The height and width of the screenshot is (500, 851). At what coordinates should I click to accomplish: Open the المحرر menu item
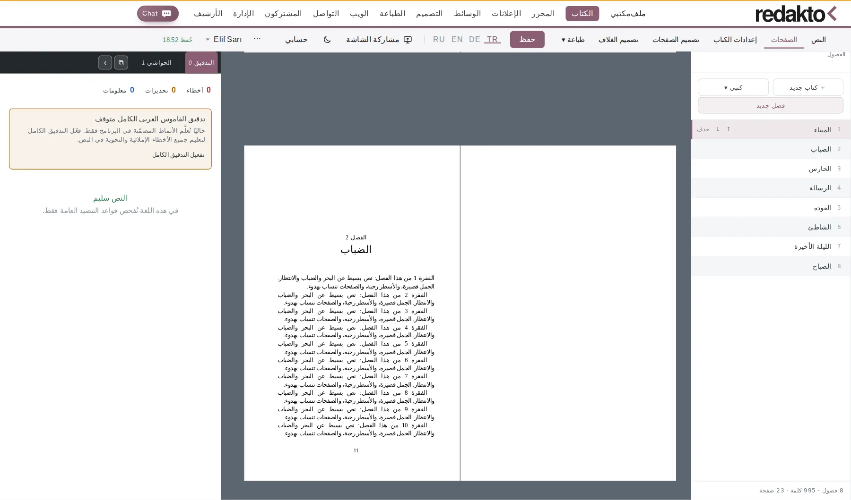coord(543,14)
